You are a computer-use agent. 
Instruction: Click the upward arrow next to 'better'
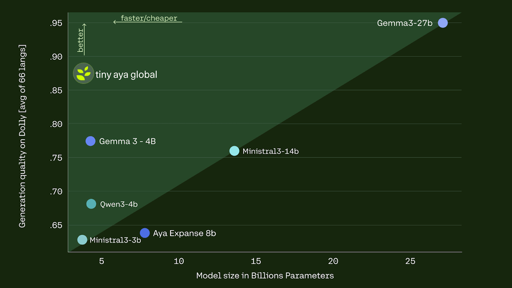84,38
